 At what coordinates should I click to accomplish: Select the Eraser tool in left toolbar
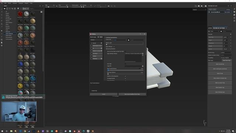click(1, 12)
